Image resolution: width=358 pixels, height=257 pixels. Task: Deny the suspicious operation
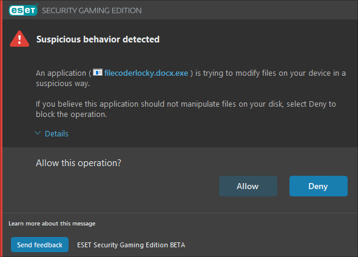point(319,186)
